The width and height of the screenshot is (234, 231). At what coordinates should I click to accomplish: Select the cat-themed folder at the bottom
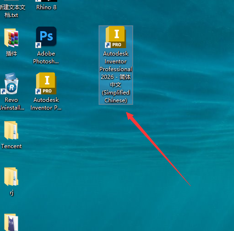coord(11,222)
